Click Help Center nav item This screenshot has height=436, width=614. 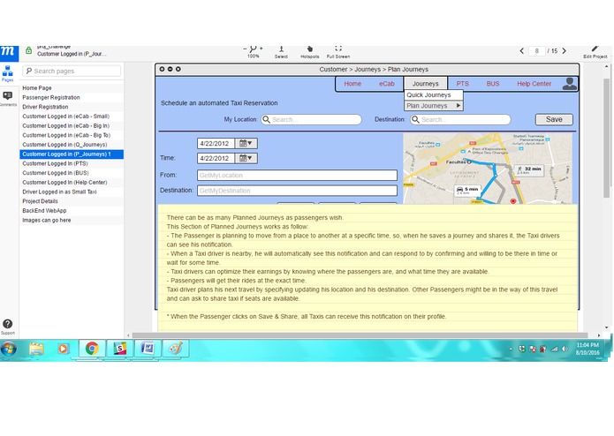(x=534, y=84)
